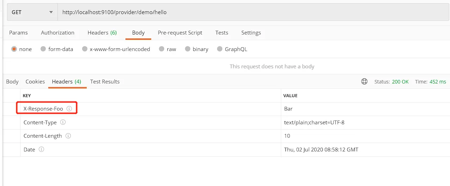Open the Test Results response tab

pos(105,81)
